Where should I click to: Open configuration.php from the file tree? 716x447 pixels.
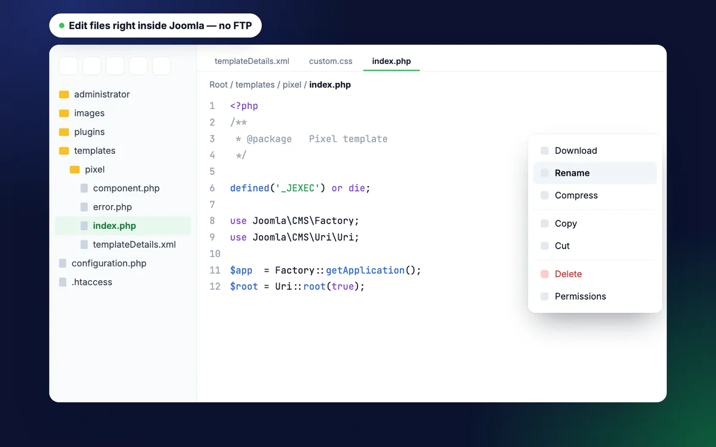tap(109, 263)
